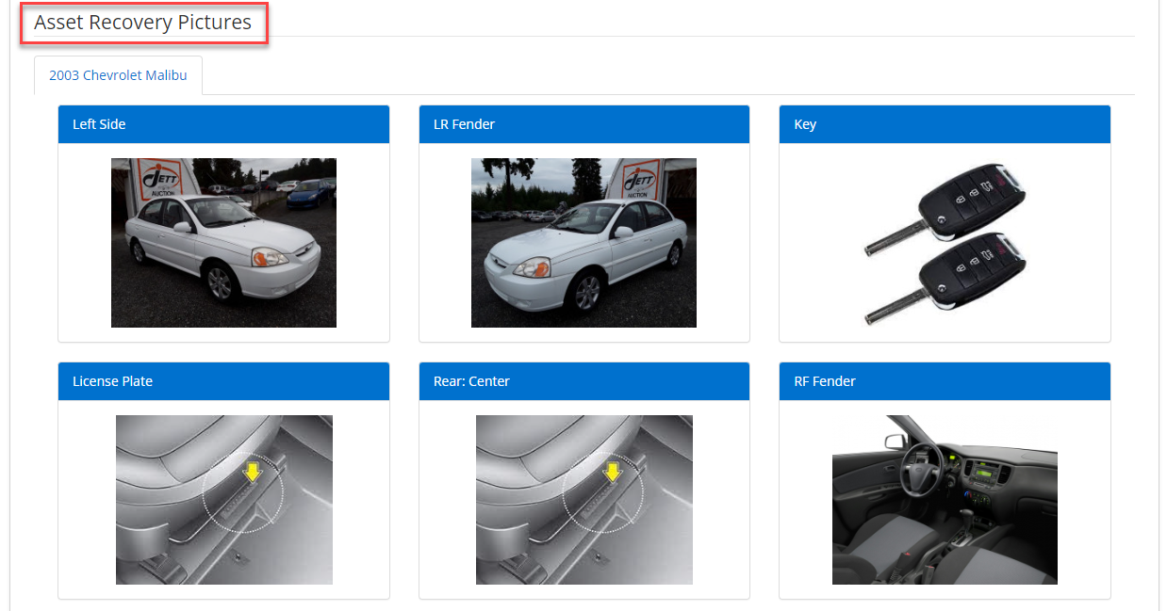Screen dimensions: 1167x611
Task: Click the lower key fob in Key image
Action: pos(945,279)
